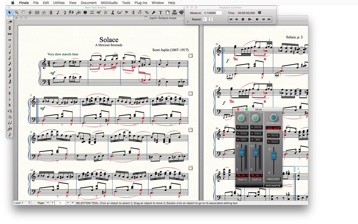Go to the last page arrow
This screenshot has width=358, height=224.
pos(73,203)
